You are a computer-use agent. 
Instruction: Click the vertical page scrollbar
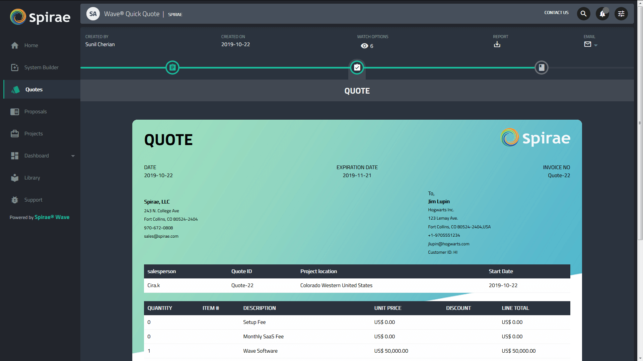pos(640,124)
